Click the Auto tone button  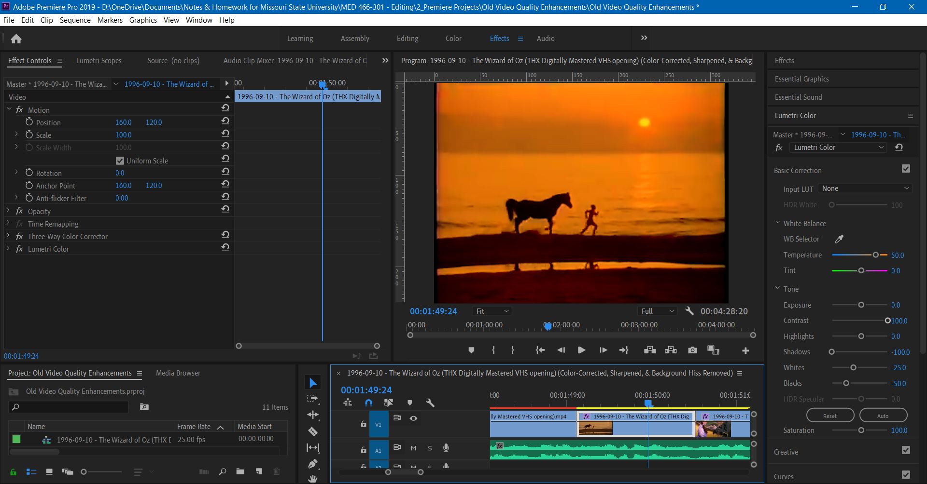pos(883,416)
